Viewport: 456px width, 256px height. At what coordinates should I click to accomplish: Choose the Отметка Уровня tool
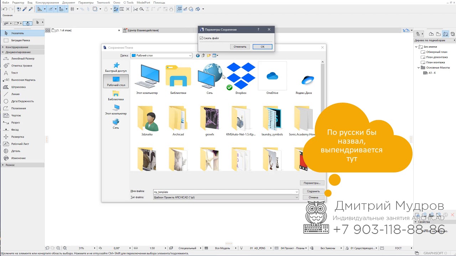click(x=22, y=65)
